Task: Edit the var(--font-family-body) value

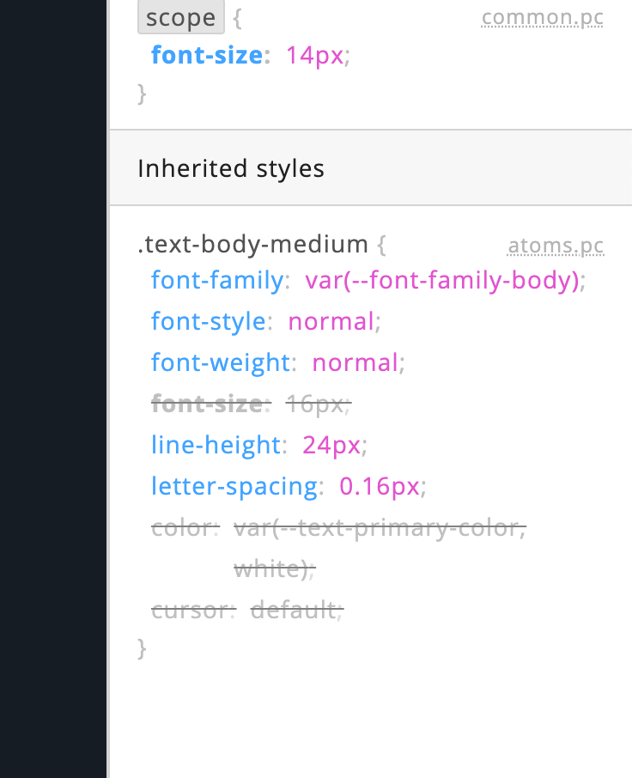Action: click(442, 280)
